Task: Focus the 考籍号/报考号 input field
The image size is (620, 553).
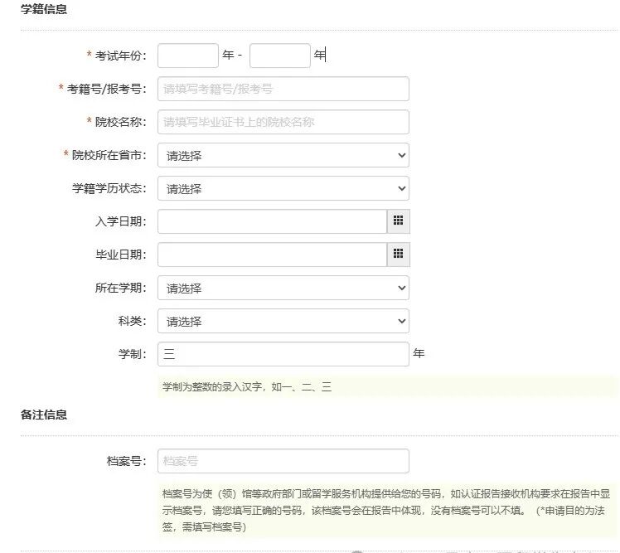Action: coord(283,89)
